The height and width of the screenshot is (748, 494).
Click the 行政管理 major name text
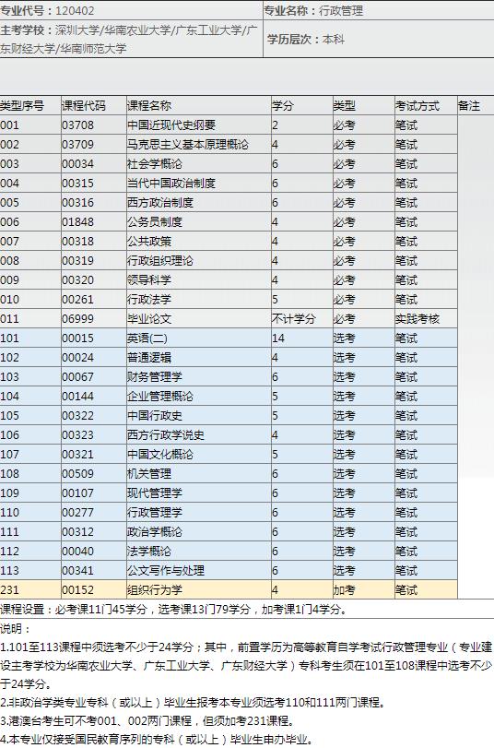click(341, 11)
